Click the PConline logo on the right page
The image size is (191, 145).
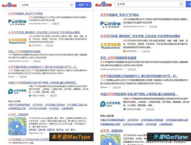click(110, 24)
